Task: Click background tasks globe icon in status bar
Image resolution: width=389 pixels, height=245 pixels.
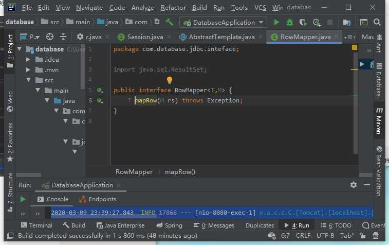Action: point(272,236)
